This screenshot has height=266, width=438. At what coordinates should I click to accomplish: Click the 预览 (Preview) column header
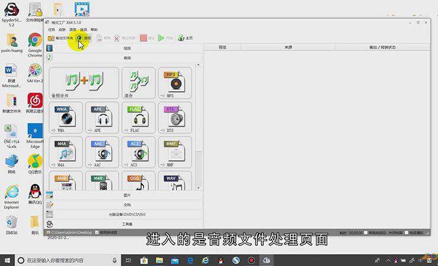coord(222,47)
